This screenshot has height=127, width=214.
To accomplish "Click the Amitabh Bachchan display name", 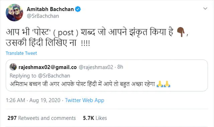I will (x=50, y=9).
